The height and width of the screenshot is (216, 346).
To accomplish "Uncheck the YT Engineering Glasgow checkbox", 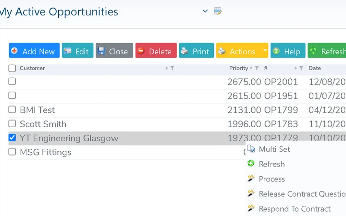I will pos(12,138).
